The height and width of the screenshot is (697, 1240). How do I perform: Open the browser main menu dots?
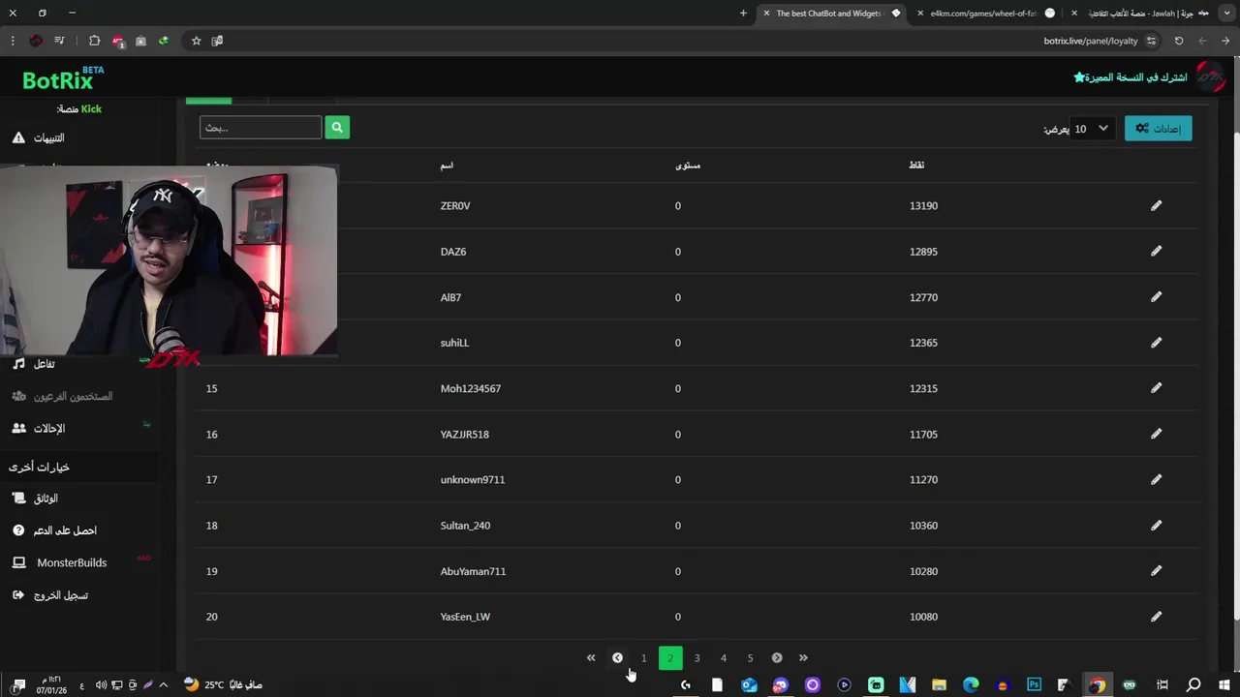pos(13,41)
